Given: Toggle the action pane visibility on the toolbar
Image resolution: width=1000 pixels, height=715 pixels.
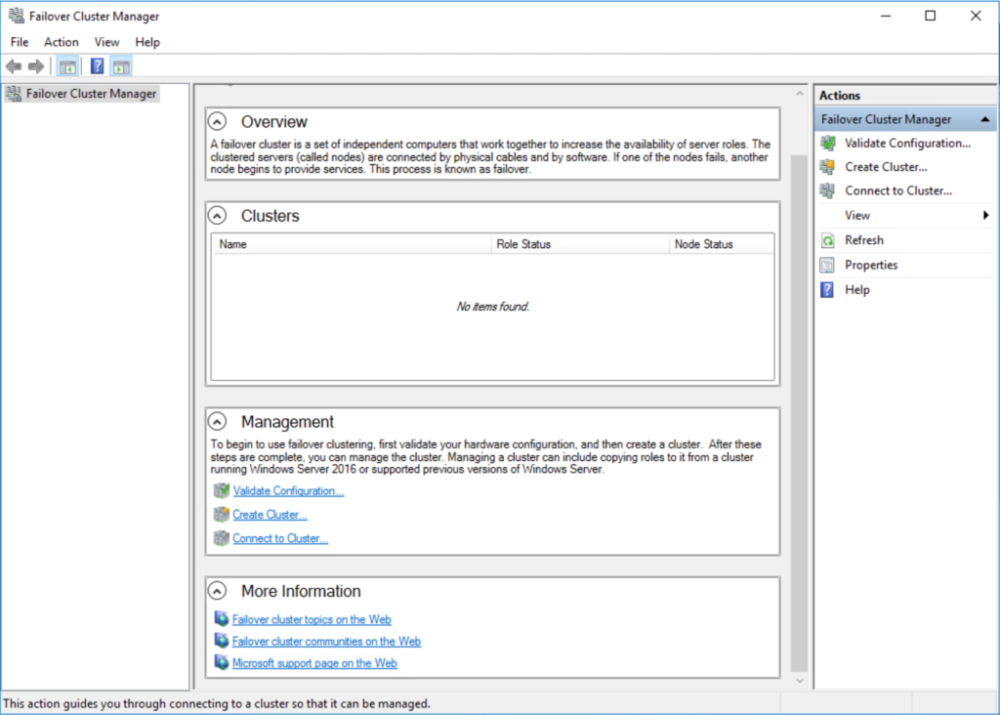Looking at the screenshot, I should (x=120, y=65).
